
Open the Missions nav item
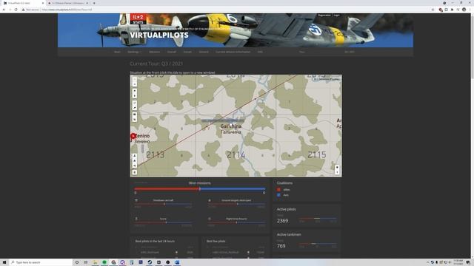click(x=154, y=52)
